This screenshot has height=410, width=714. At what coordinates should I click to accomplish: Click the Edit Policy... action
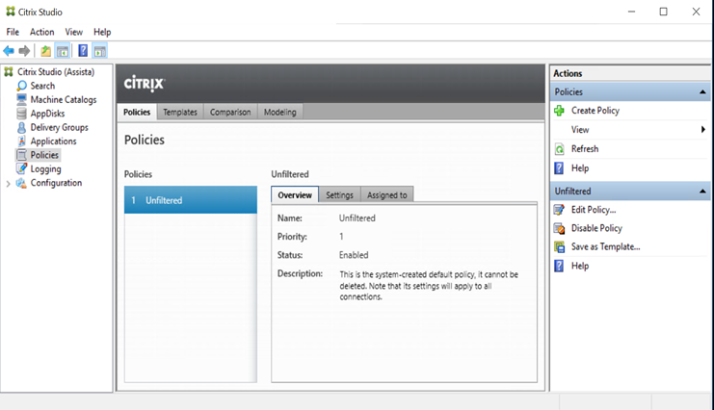(594, 210)
